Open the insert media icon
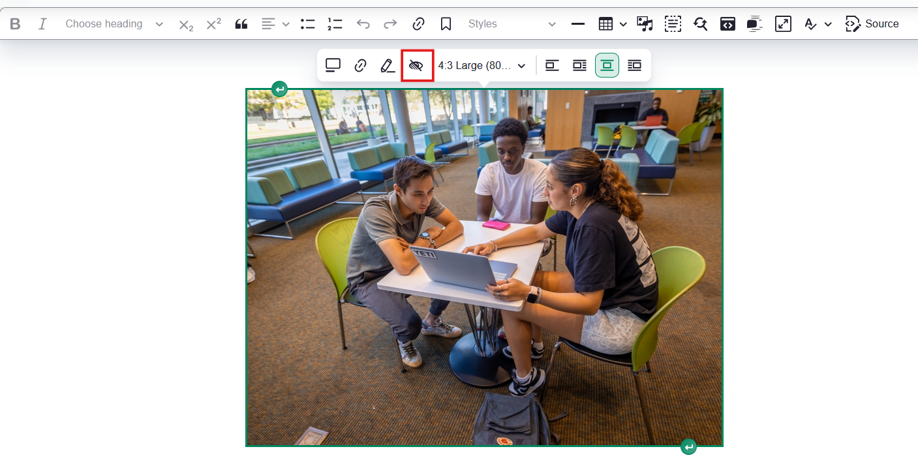The height and width of the screenshot is (464, 918). (645, 24)
